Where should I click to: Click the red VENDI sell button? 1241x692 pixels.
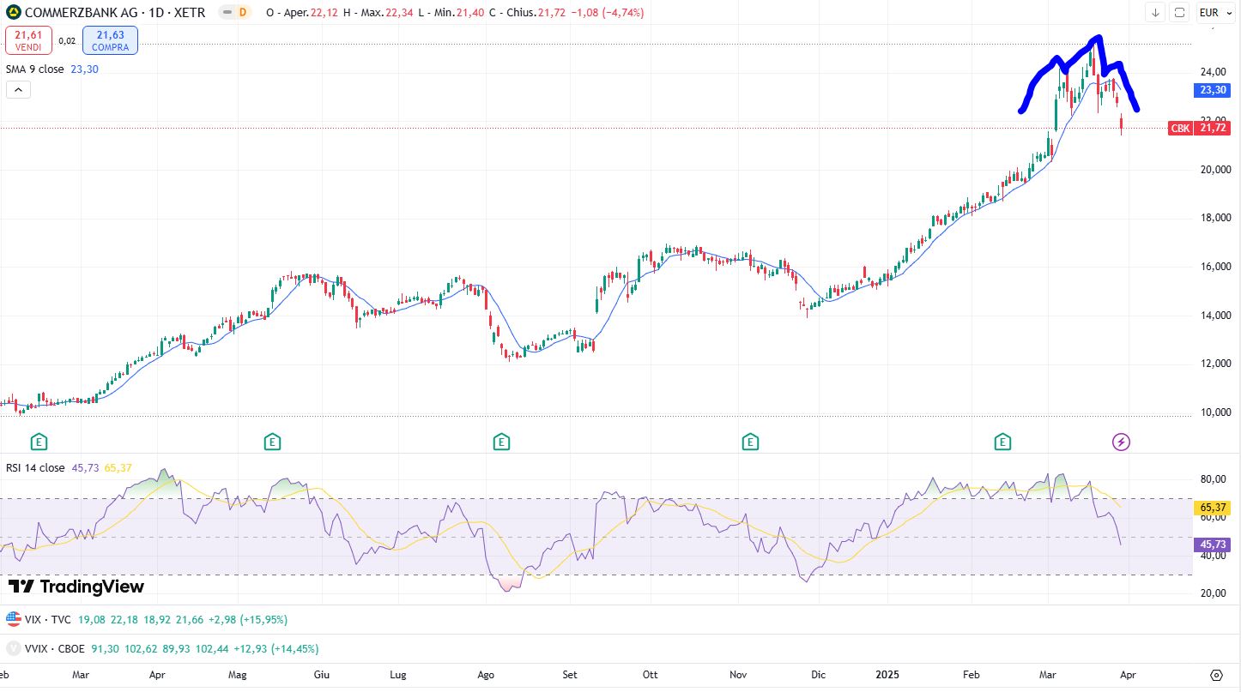28,40
